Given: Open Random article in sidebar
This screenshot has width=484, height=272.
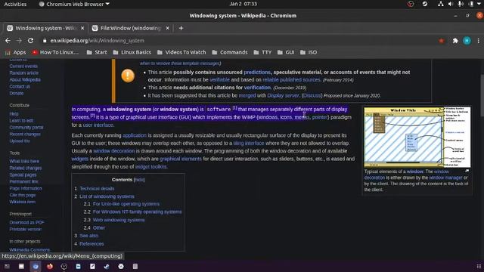Looking at the screenshot, I should 23,73.
